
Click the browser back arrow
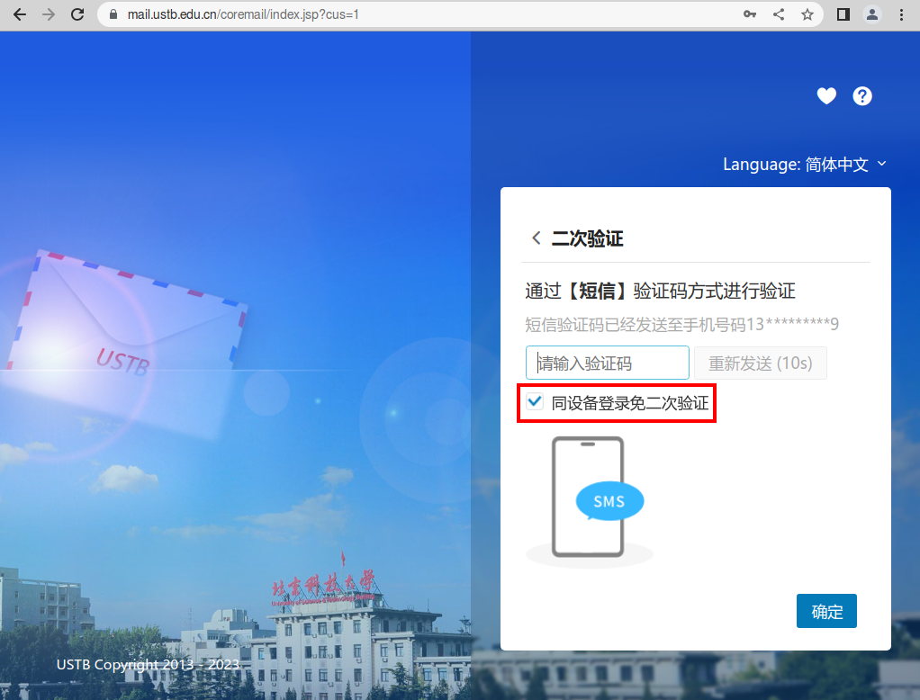pos(20,14)
